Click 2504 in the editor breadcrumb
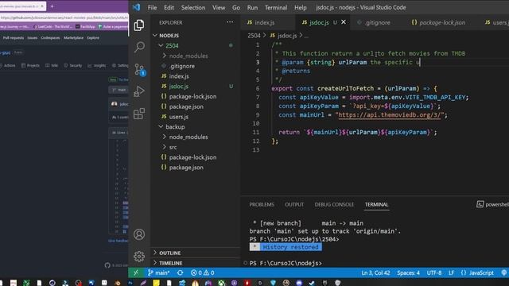The width and height of the screenshot is (509, 286). [254, 35]
